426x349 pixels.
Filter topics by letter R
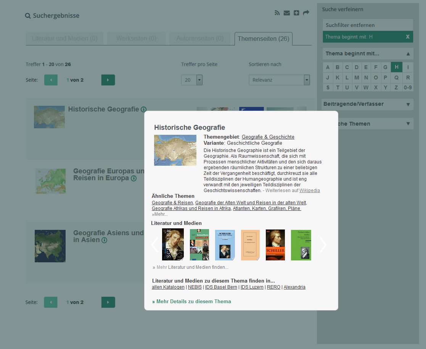(408, 78)
